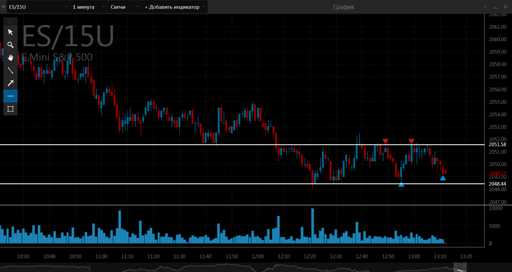Select the pointer cursor tool
The height and width of the screenshot is (272, 512).
(x=10, y=32)
